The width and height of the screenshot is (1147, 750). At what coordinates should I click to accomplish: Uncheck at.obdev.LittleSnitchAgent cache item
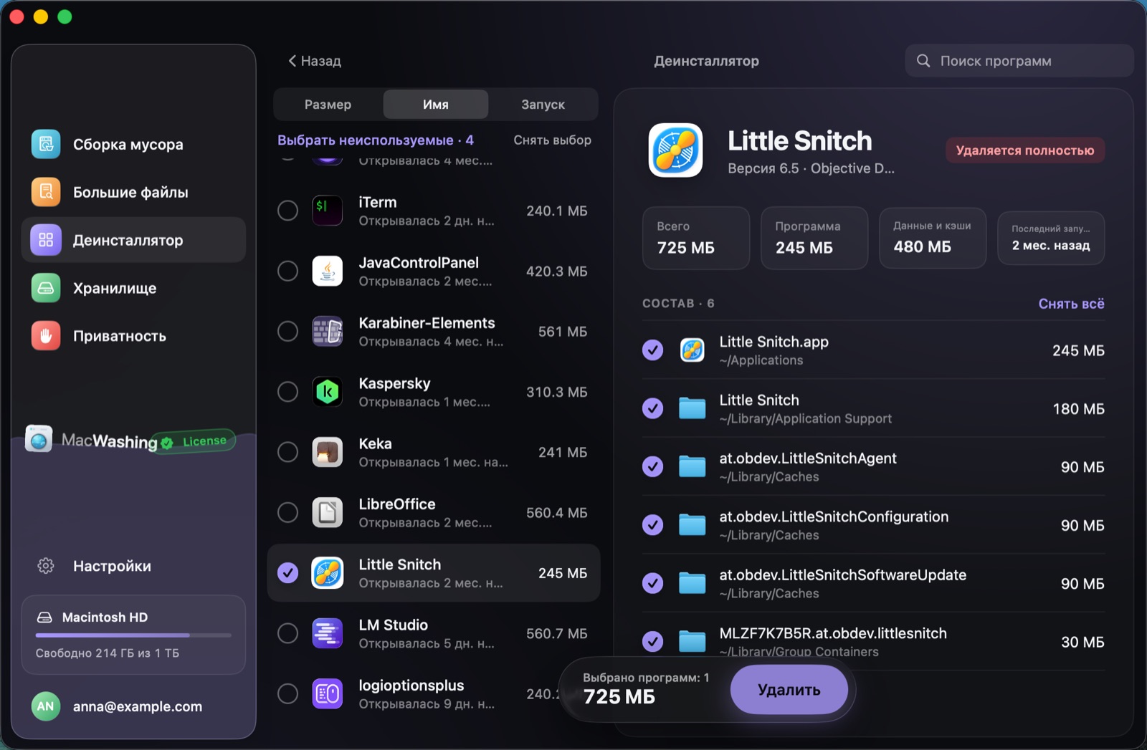[x=652, y=466]
